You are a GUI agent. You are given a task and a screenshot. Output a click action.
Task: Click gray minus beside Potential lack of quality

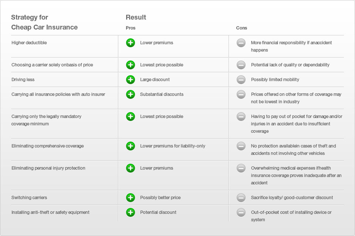click(x=241, y=65)
